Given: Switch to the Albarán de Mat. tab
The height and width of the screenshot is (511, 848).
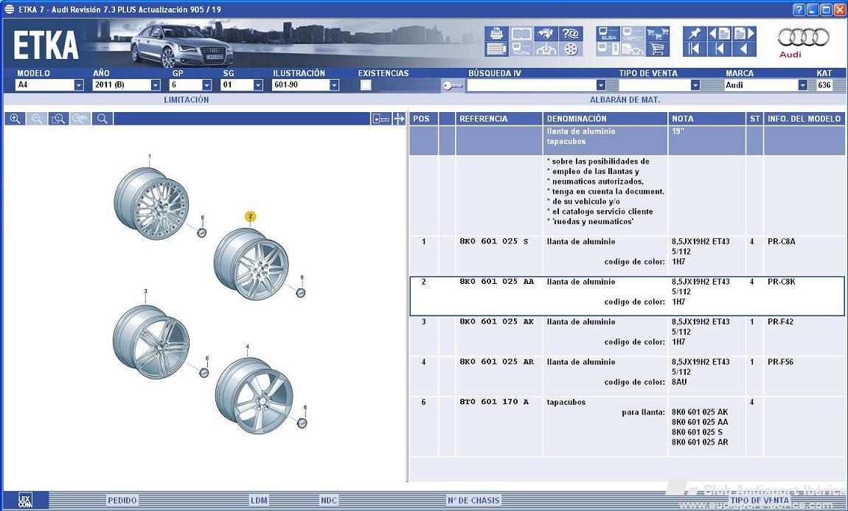Looking at the screenshot, I should click(625, 100).
